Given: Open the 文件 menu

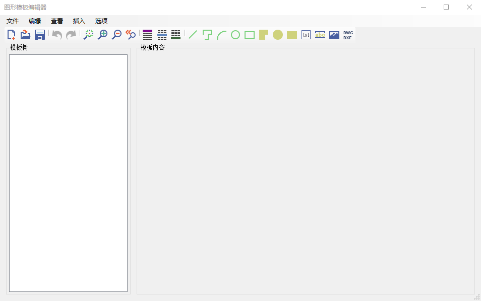Looking at the screenshot, I should pyautogui.click(x=13, y=21).
